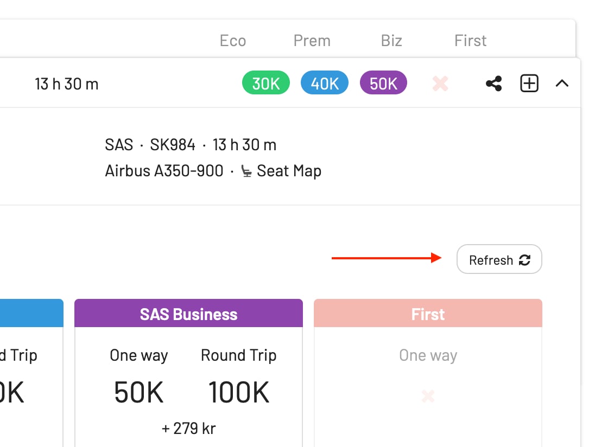
Task: Click the add-to-list plus icon
Action: [x=528, y=83]
